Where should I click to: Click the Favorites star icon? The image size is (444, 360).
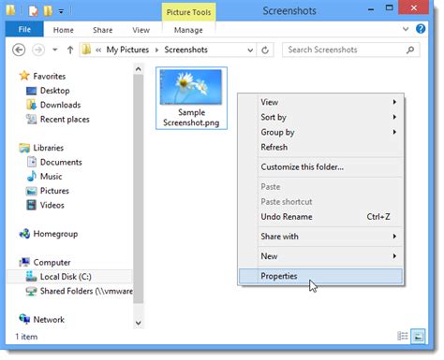pyautogui.click(x=24, y=76)
